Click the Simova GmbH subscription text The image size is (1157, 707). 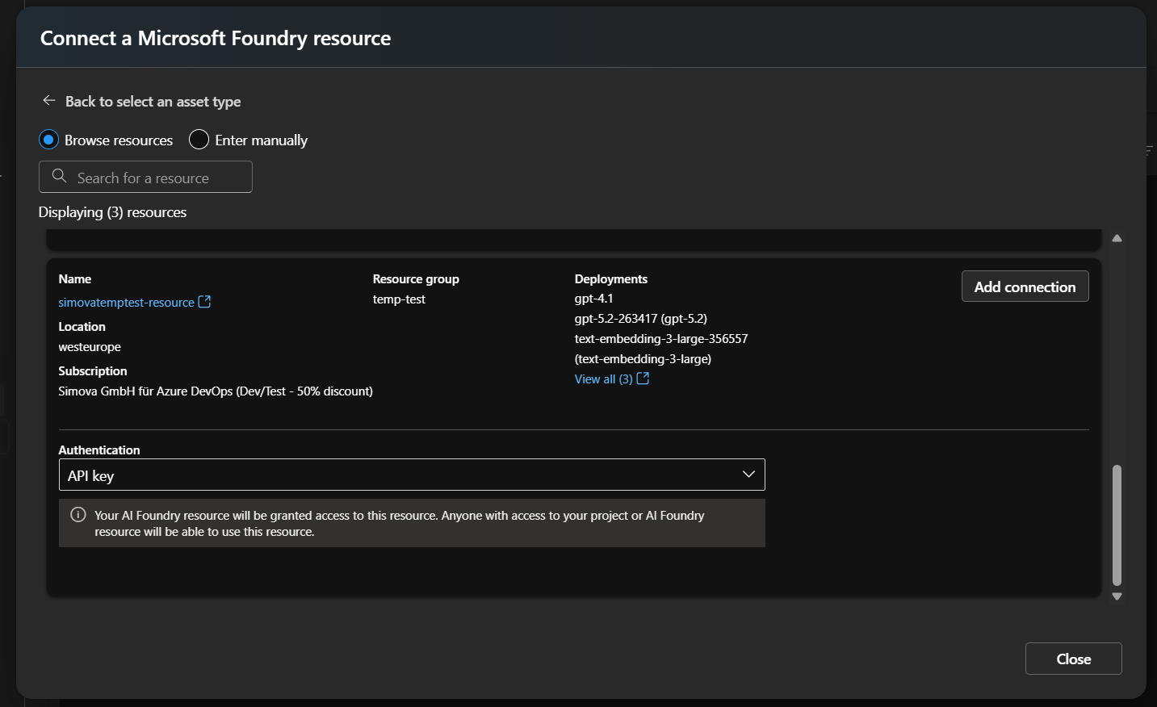pos(216,391)
